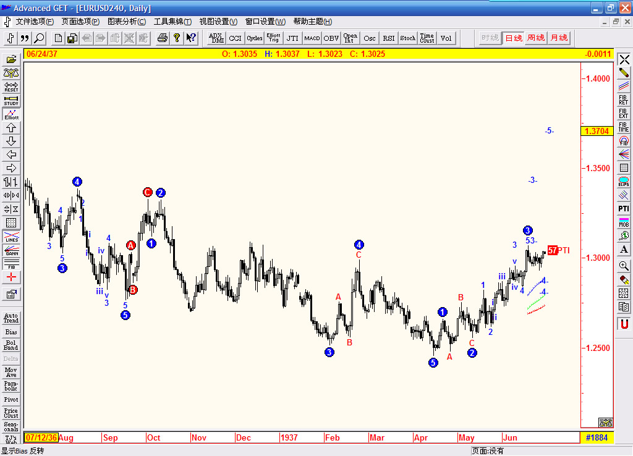
Task: Open the 工具集锦(T) tools menu
Action: coord(172,22)
